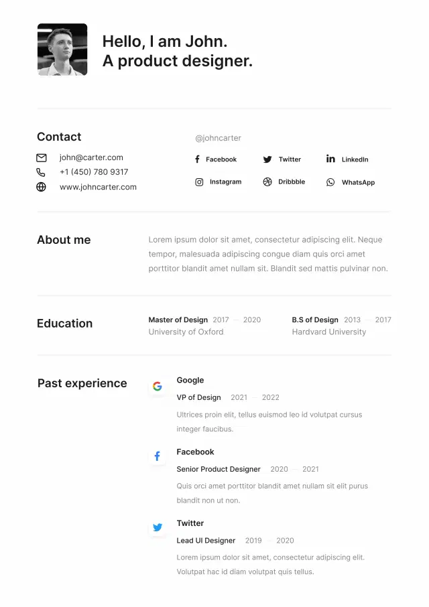Click the Instagram camera icon
This screenshot has width=429, height=607.
199,182
